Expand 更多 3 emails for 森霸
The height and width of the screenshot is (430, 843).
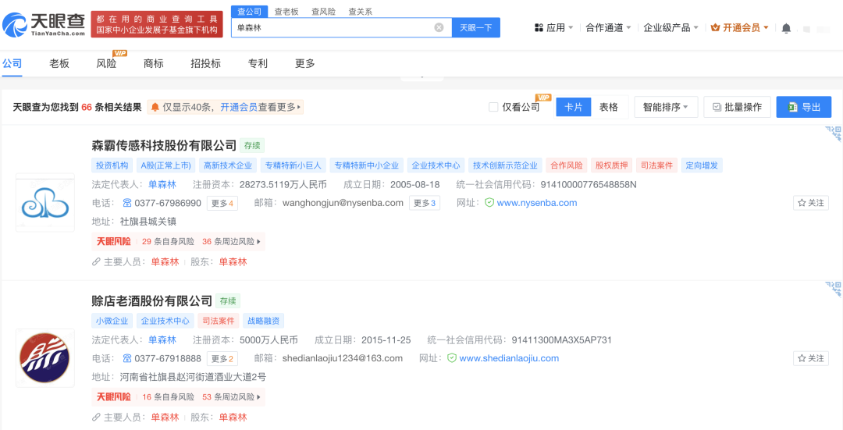point(424,203)
